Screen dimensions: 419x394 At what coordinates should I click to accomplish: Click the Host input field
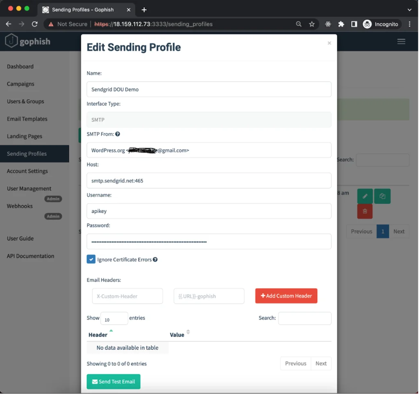point(209,181)
